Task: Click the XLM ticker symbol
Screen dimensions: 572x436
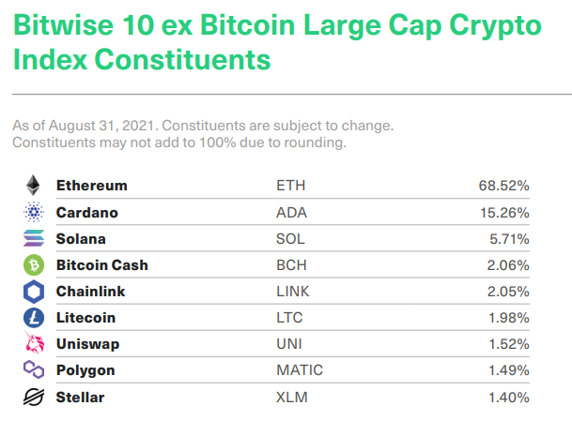Action: 290,398
